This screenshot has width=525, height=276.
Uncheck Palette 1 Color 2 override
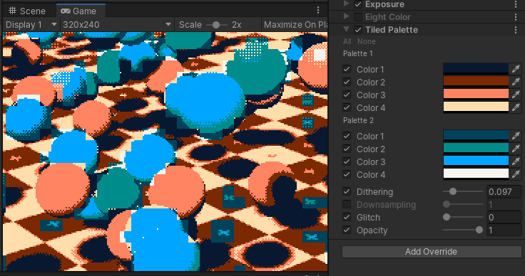347,82
